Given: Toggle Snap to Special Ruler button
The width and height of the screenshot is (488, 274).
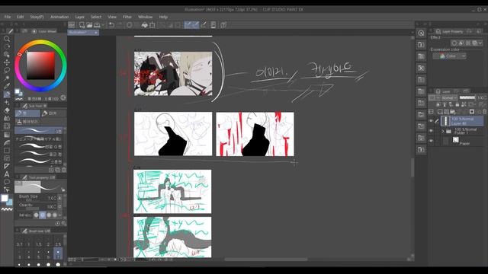Looking at the screenshot, I should tap(195, 25).
